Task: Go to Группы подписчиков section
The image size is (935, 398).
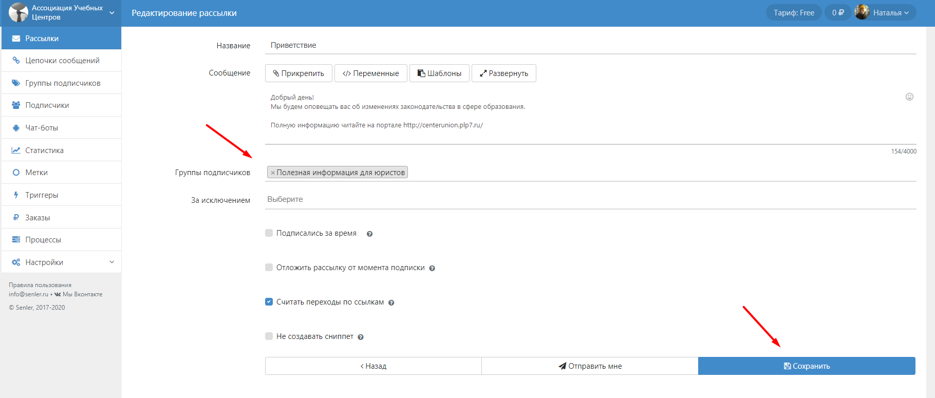Action: 61,83
